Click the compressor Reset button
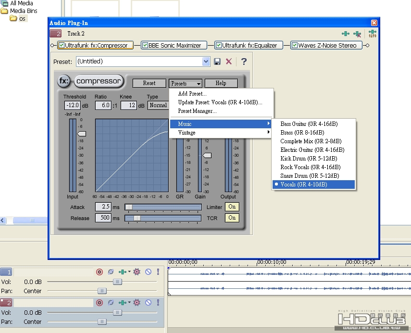Image resolution: width=411 pixels, height=333 pixels. click(x=149, y=83)
